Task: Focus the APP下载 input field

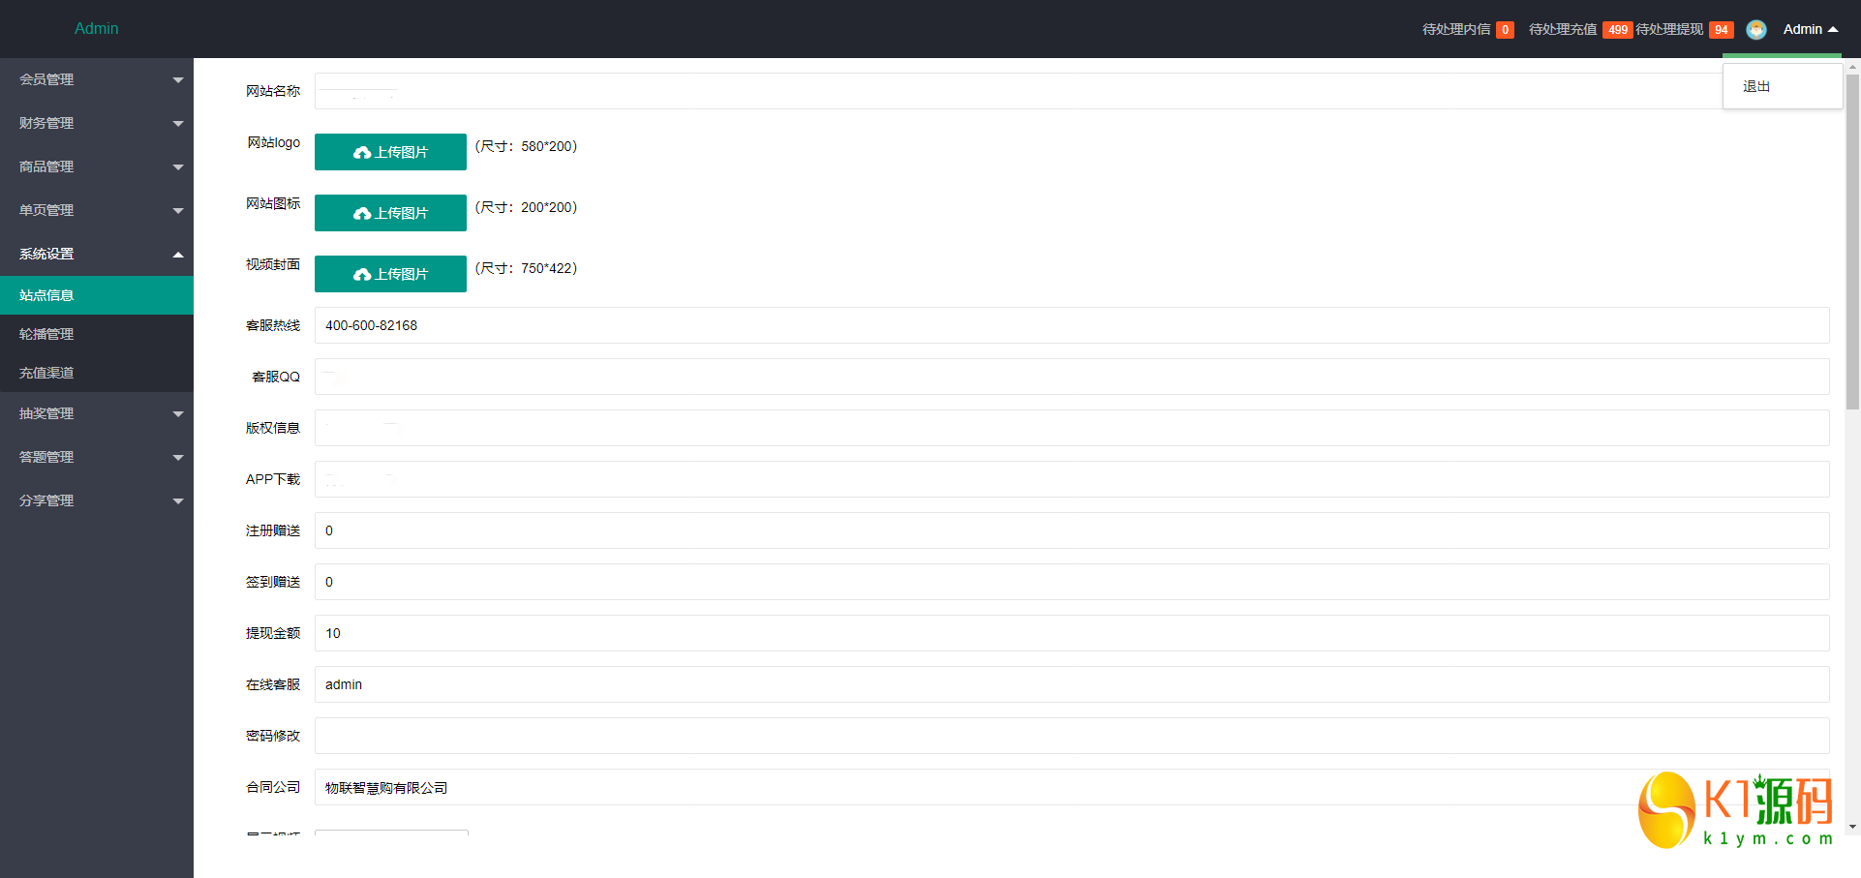Action: tap(1072, 479)
